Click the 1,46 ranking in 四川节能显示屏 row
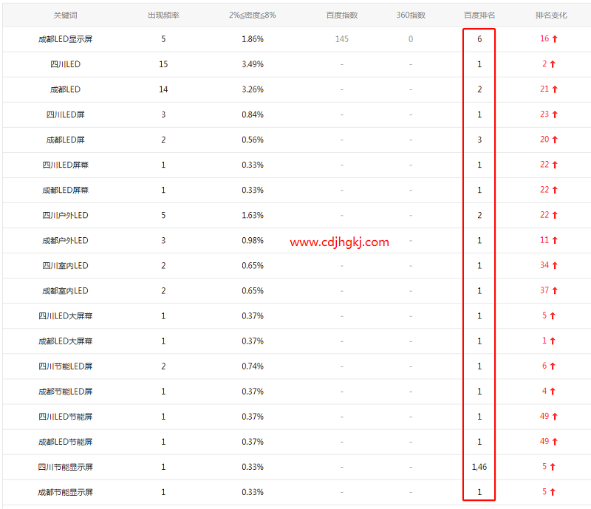Viewport: 591px width, 509px height. tap(479, 466)
